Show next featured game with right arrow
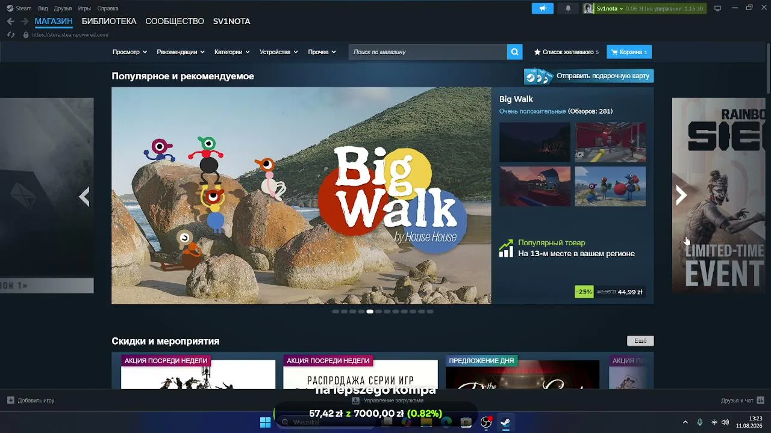771x433 pixels. (681, 195)
